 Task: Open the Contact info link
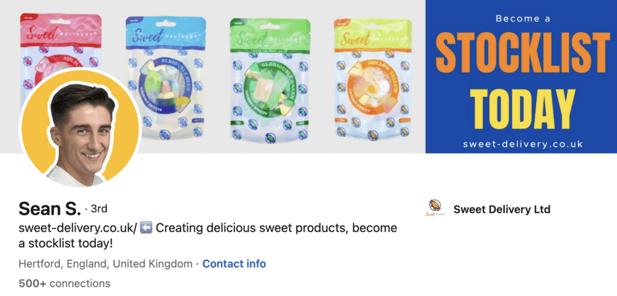(234, 264)
